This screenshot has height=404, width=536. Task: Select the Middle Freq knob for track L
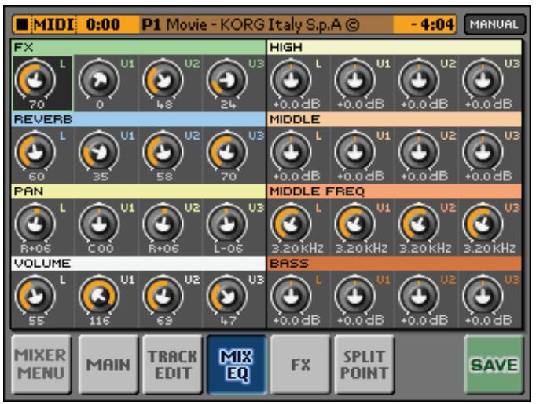(292, 224)
